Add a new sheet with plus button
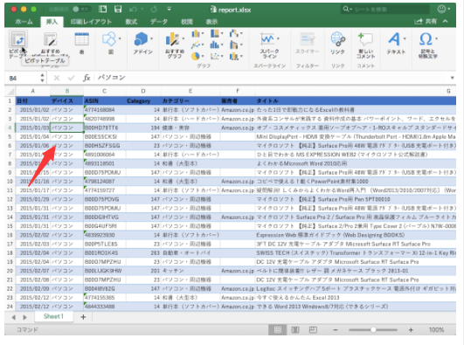 point(83,317)
